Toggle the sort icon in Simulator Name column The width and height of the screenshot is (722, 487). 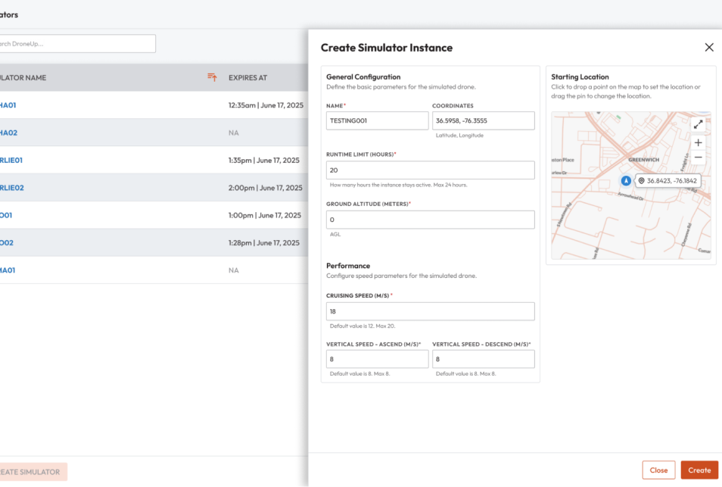coord(212,77)
